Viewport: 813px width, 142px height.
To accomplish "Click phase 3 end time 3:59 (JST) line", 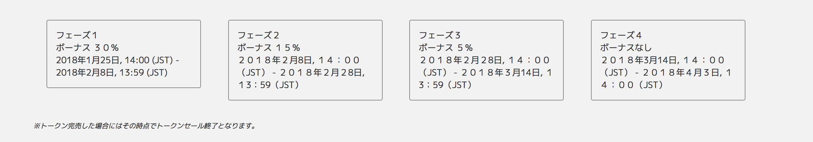I will [x=446, y=85].
